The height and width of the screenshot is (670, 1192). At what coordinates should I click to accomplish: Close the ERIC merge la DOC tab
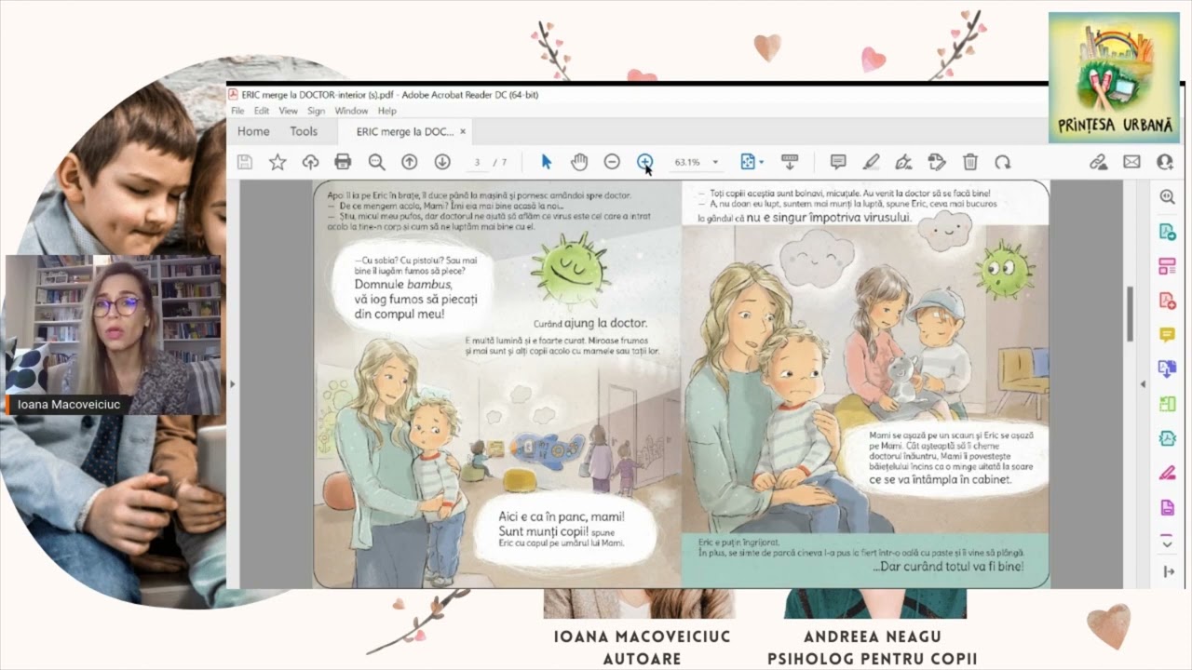(463, 131)
